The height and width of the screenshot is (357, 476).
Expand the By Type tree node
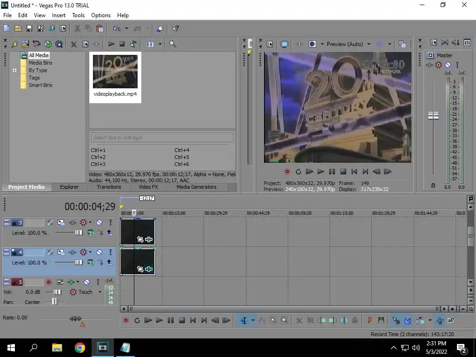click(14, 70)
